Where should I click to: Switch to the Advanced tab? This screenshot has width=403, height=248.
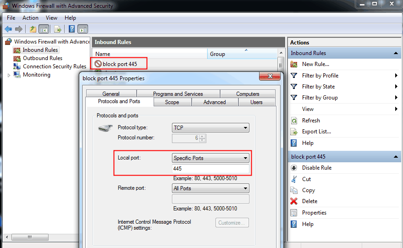coord(215,102)
